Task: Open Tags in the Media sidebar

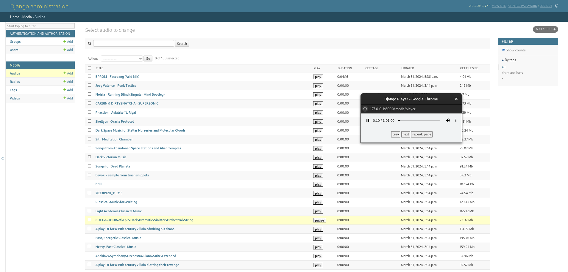Action: pyautogui.click(x=13, y=90)
